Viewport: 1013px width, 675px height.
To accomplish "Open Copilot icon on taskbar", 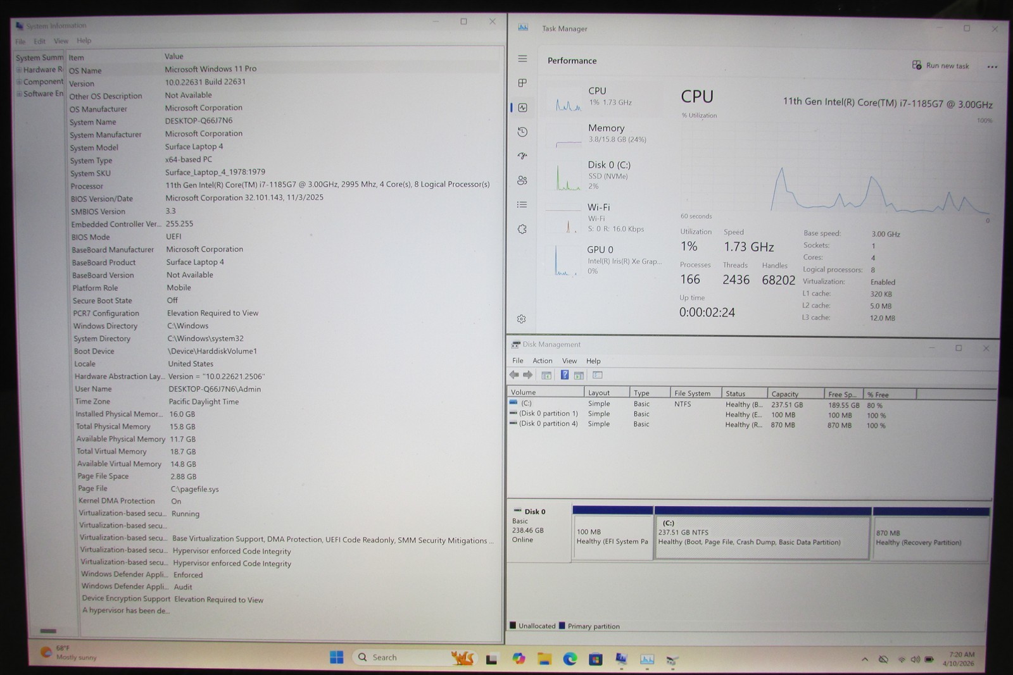I will tap(519, 659).
